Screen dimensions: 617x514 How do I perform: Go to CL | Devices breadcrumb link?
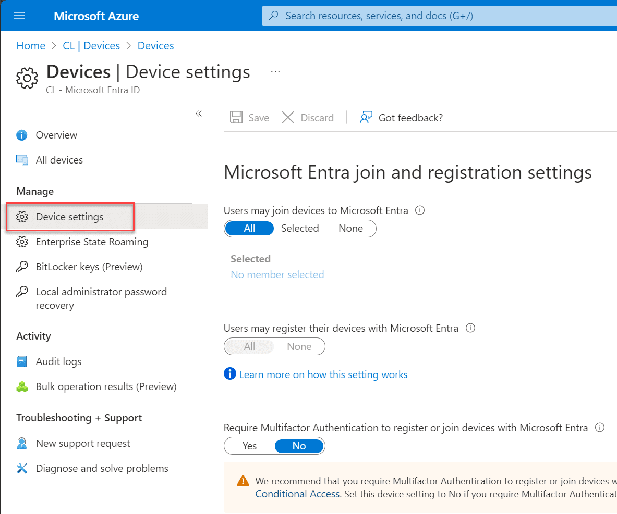91,46
